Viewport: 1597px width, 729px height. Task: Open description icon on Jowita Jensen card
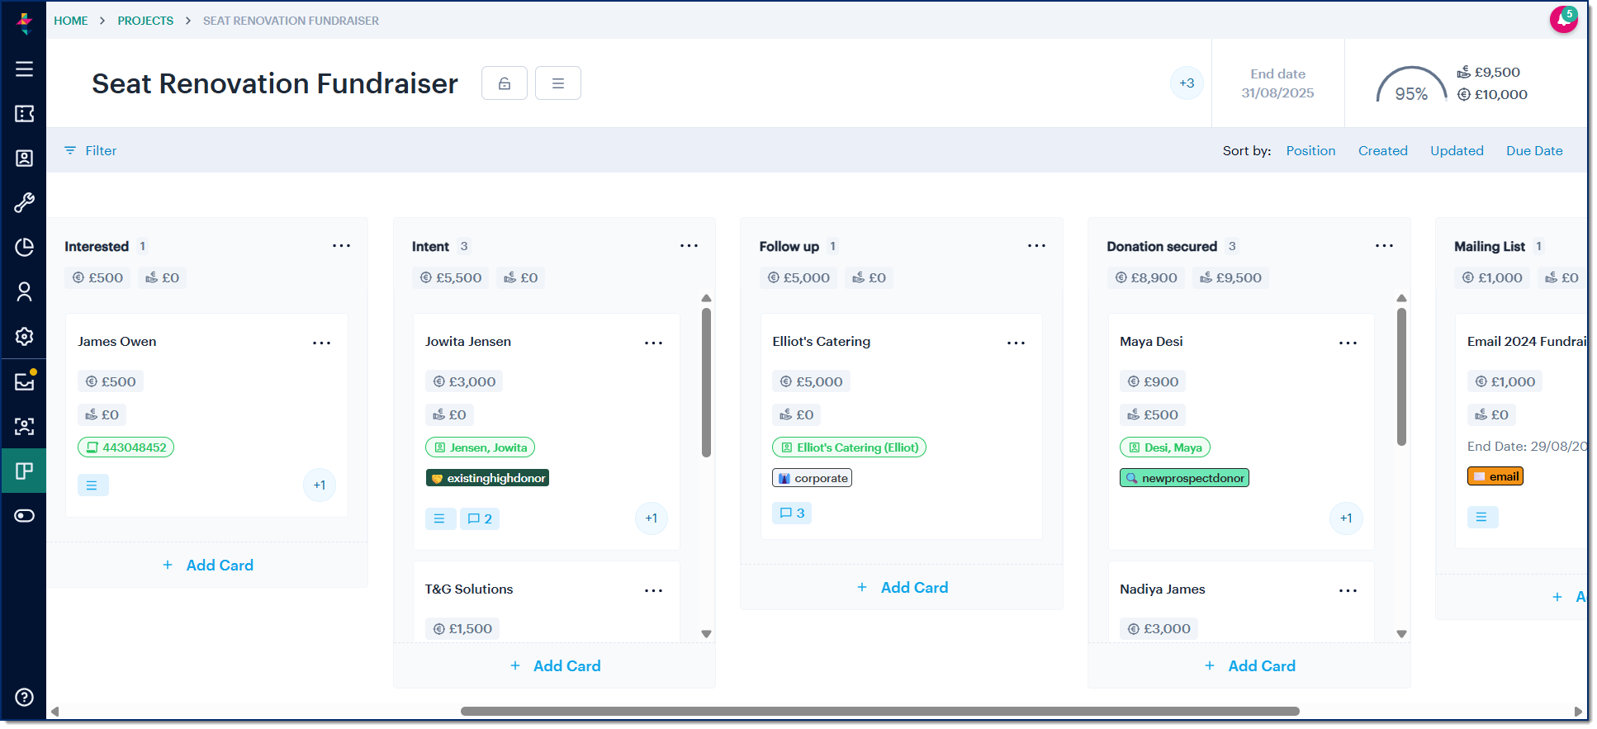click(439, 518)
